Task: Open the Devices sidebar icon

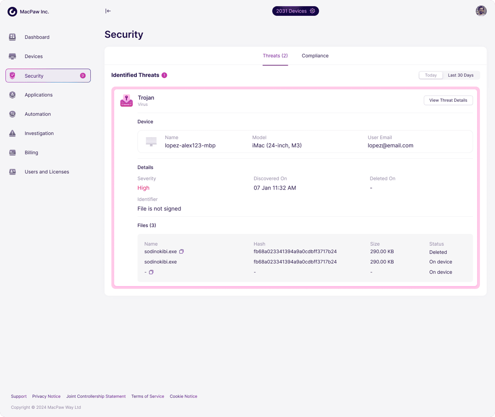Action: (13, 56)
